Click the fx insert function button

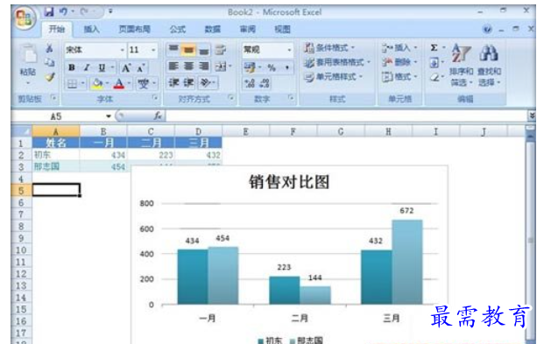[158, 116]
